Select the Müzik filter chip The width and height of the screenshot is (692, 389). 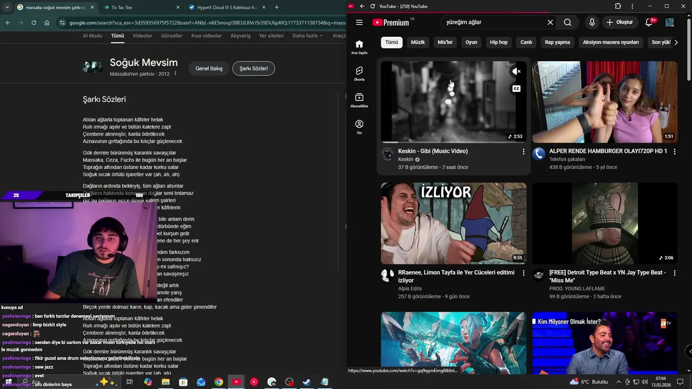418,42
